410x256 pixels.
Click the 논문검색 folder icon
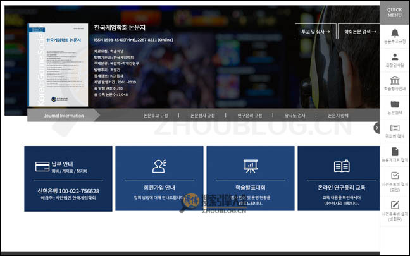click(395, 104)
